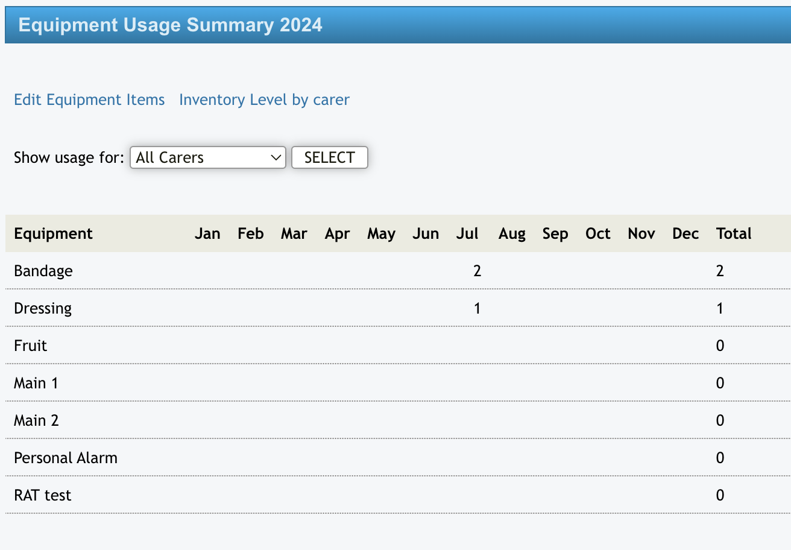
Task: Click the Main 2 equipment row
Action: [36, 420]
